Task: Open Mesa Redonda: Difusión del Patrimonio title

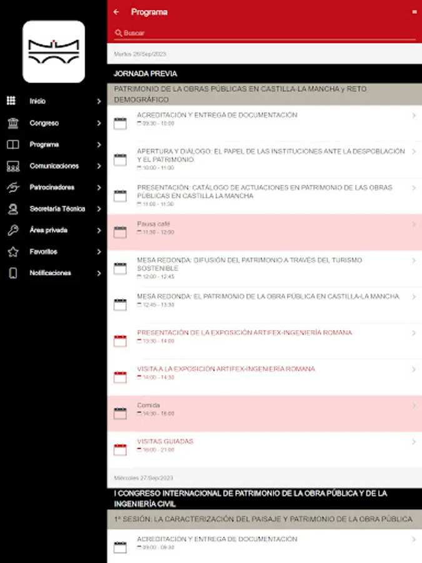Action: click(x=249, y=264)
